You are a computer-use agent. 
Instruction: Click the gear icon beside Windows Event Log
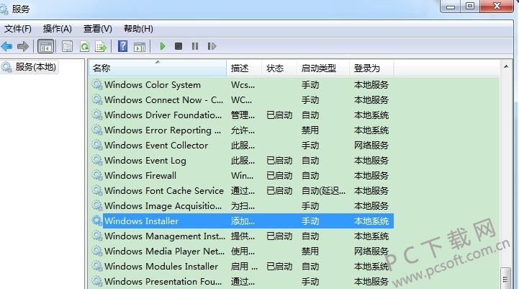coord(97,161)
